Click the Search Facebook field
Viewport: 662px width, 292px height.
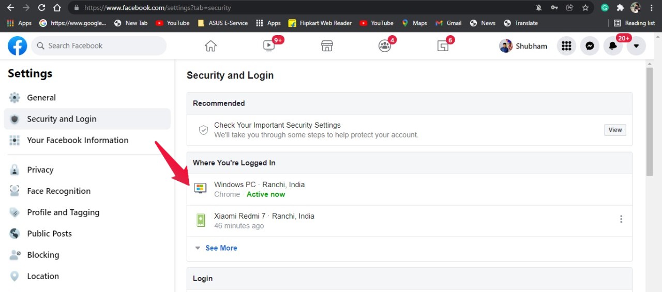pos(99,46)
